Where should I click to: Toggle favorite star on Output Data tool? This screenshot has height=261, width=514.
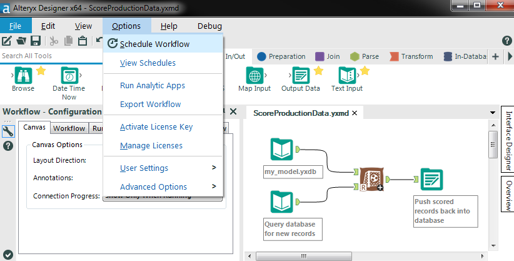point(318,70)
